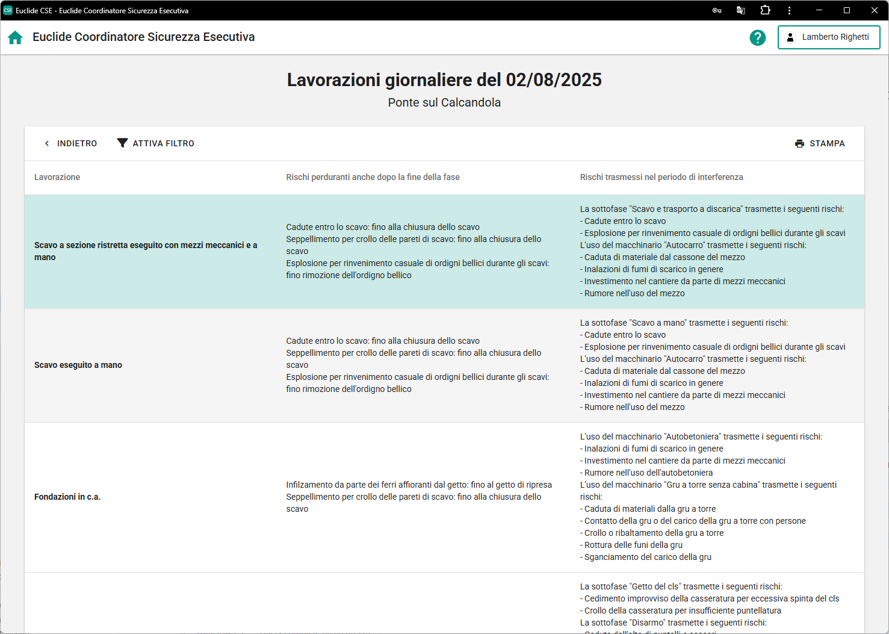Open the three-dot app menu
The width and height of the screenshot is (889, 634).
(x=789, y=10)
